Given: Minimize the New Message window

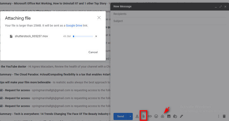Looking at the screenshot, I should tap(216, 7).
